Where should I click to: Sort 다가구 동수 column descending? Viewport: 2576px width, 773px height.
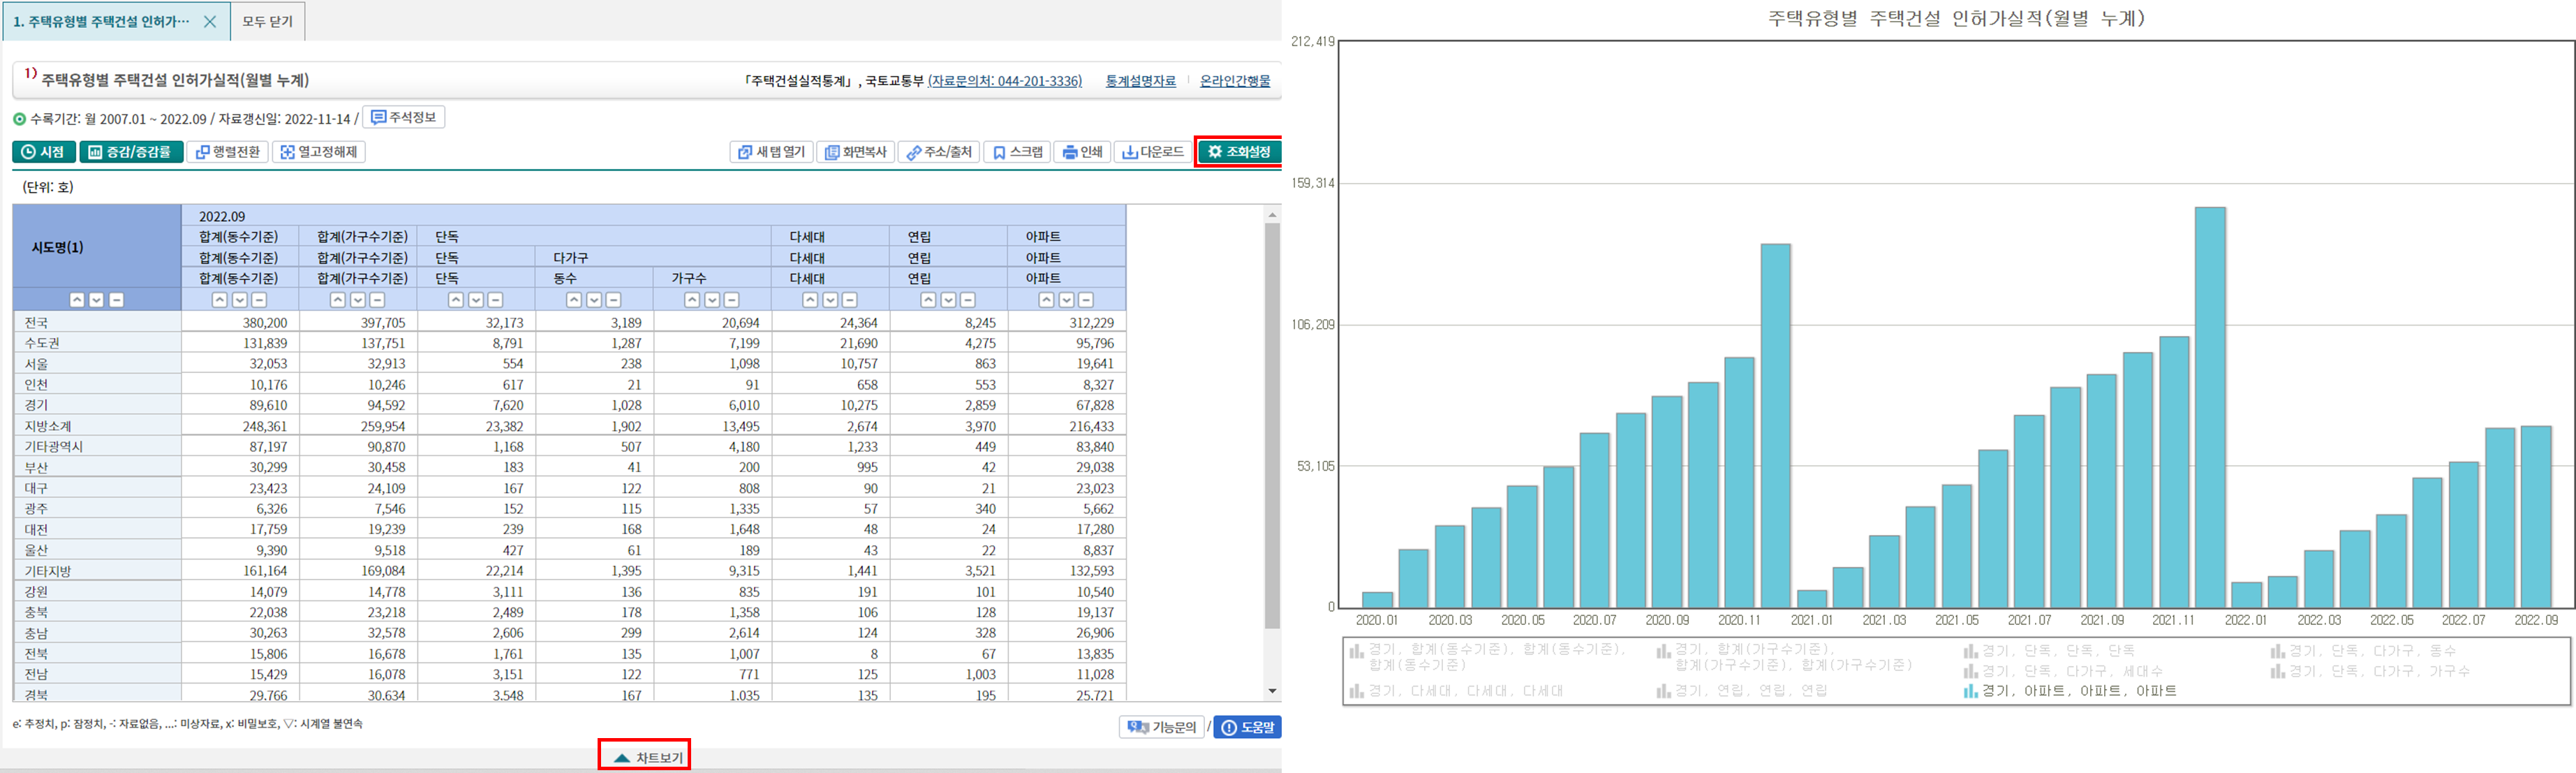coord(594,300)
